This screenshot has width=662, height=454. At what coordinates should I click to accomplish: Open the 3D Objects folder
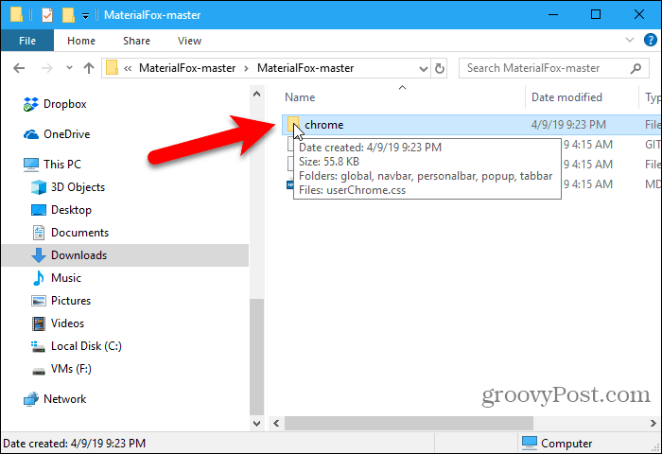78,187
